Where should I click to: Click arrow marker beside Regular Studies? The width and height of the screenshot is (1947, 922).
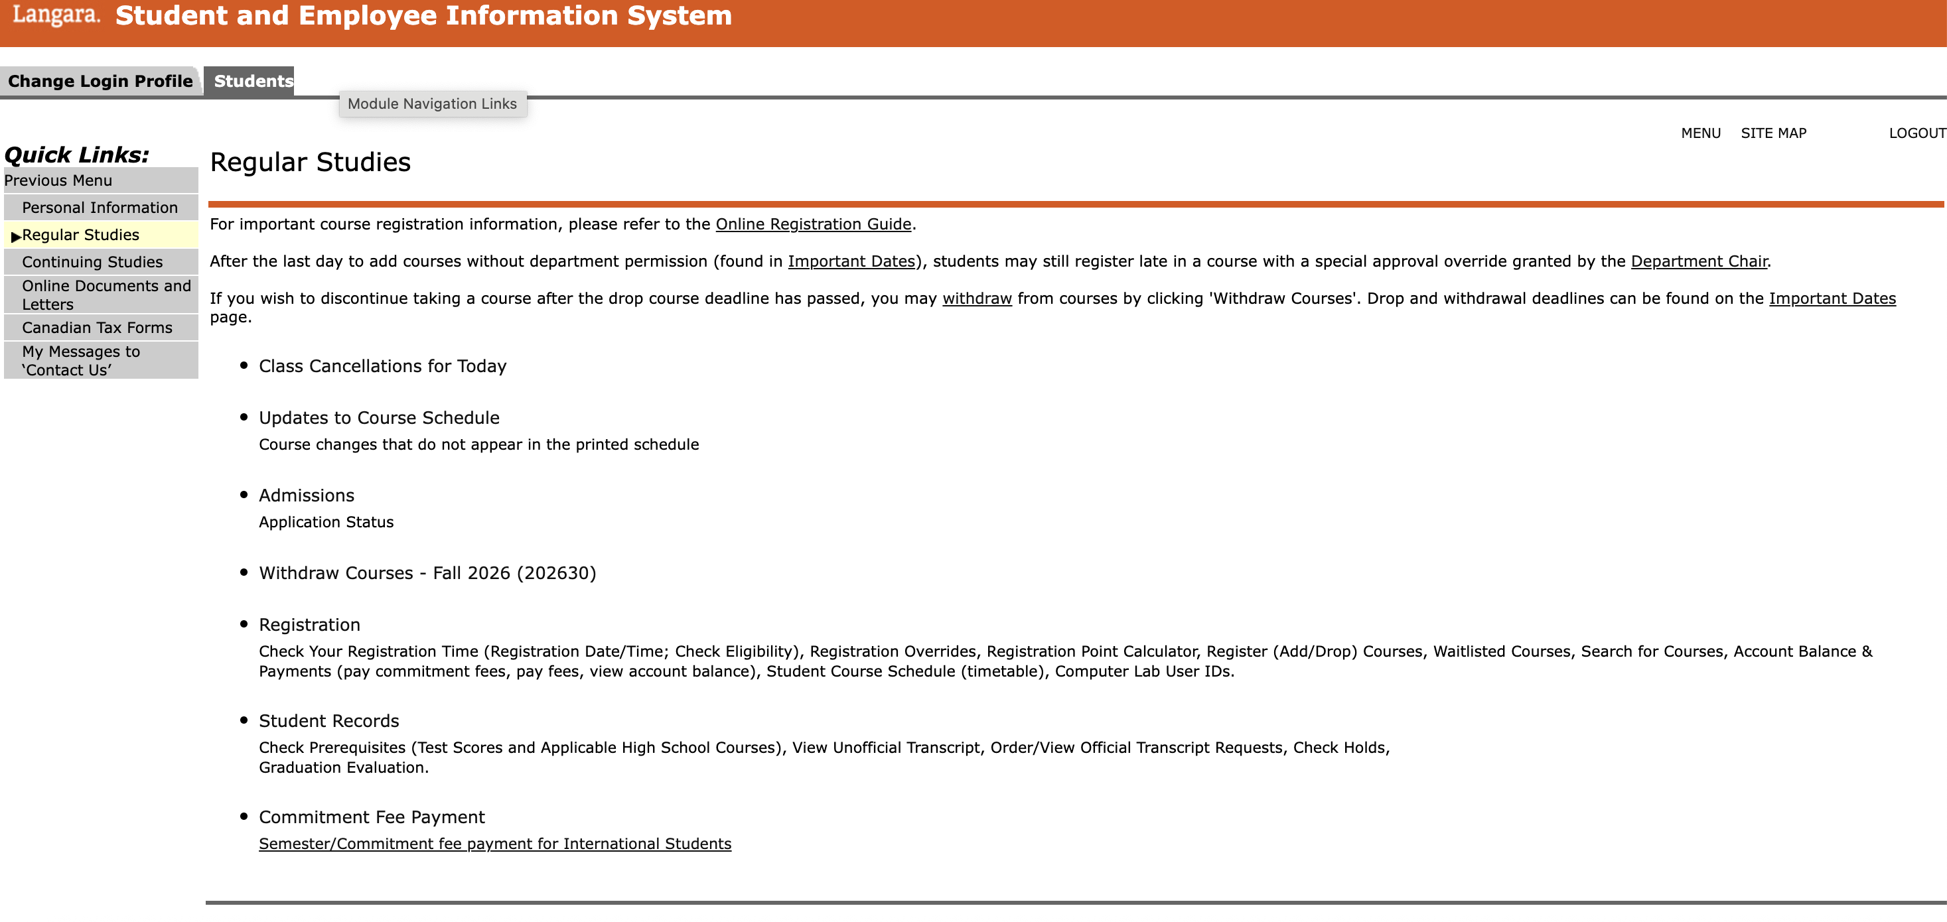pyautogui.click(x=16, y=237)
